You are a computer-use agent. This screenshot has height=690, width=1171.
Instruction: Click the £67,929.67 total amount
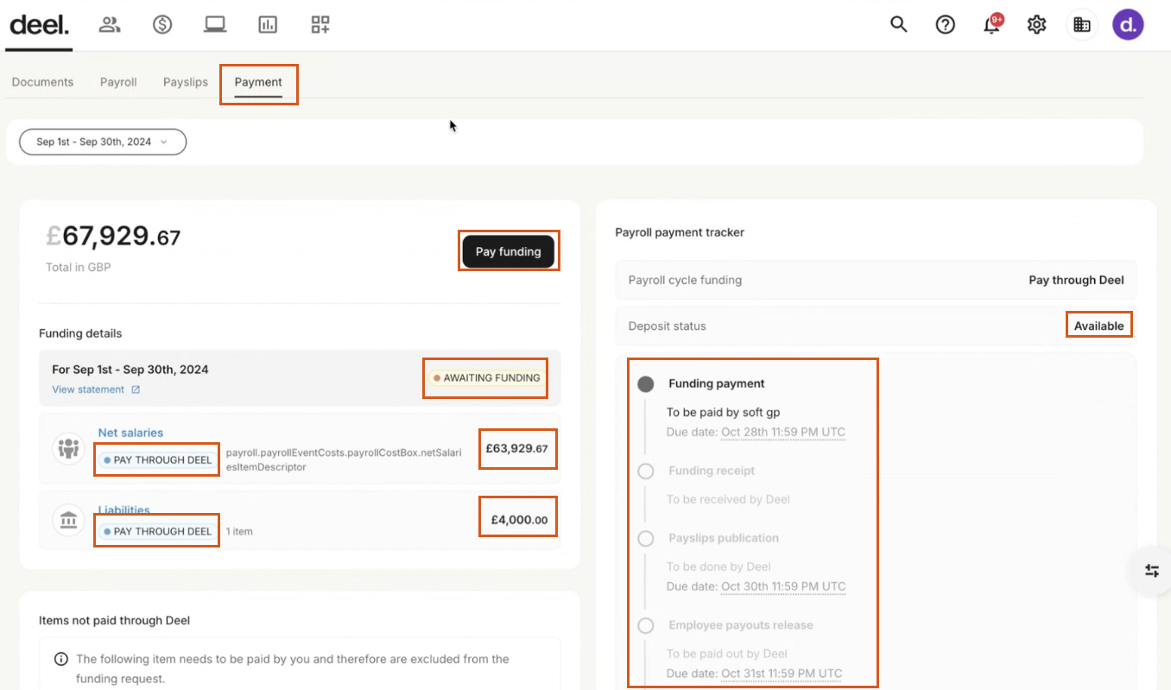[113, 236]
